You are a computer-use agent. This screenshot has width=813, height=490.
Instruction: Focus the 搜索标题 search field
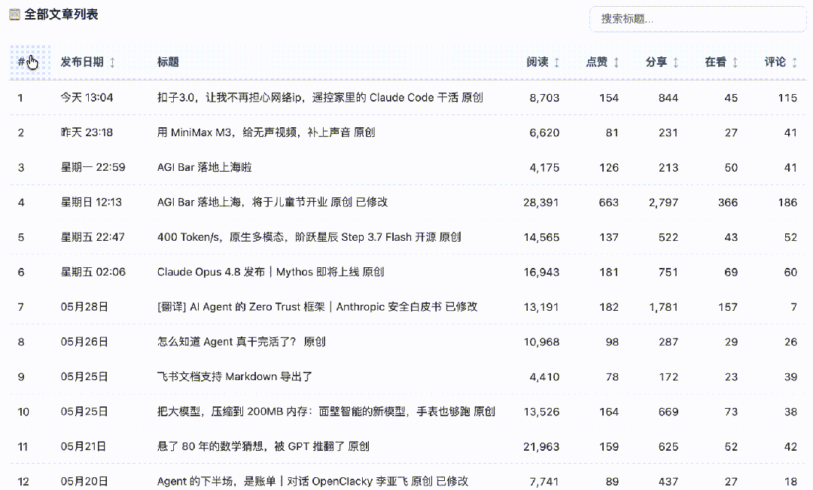[x=698, y=19]
